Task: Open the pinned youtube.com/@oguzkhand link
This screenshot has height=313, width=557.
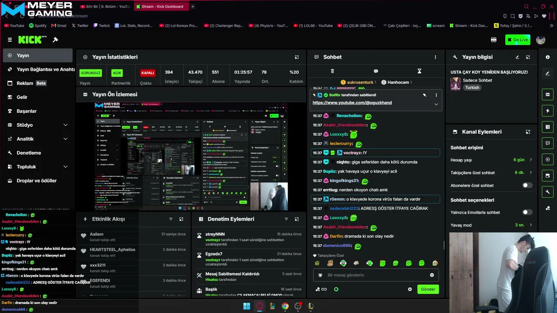Action: (x=352, y=103)
